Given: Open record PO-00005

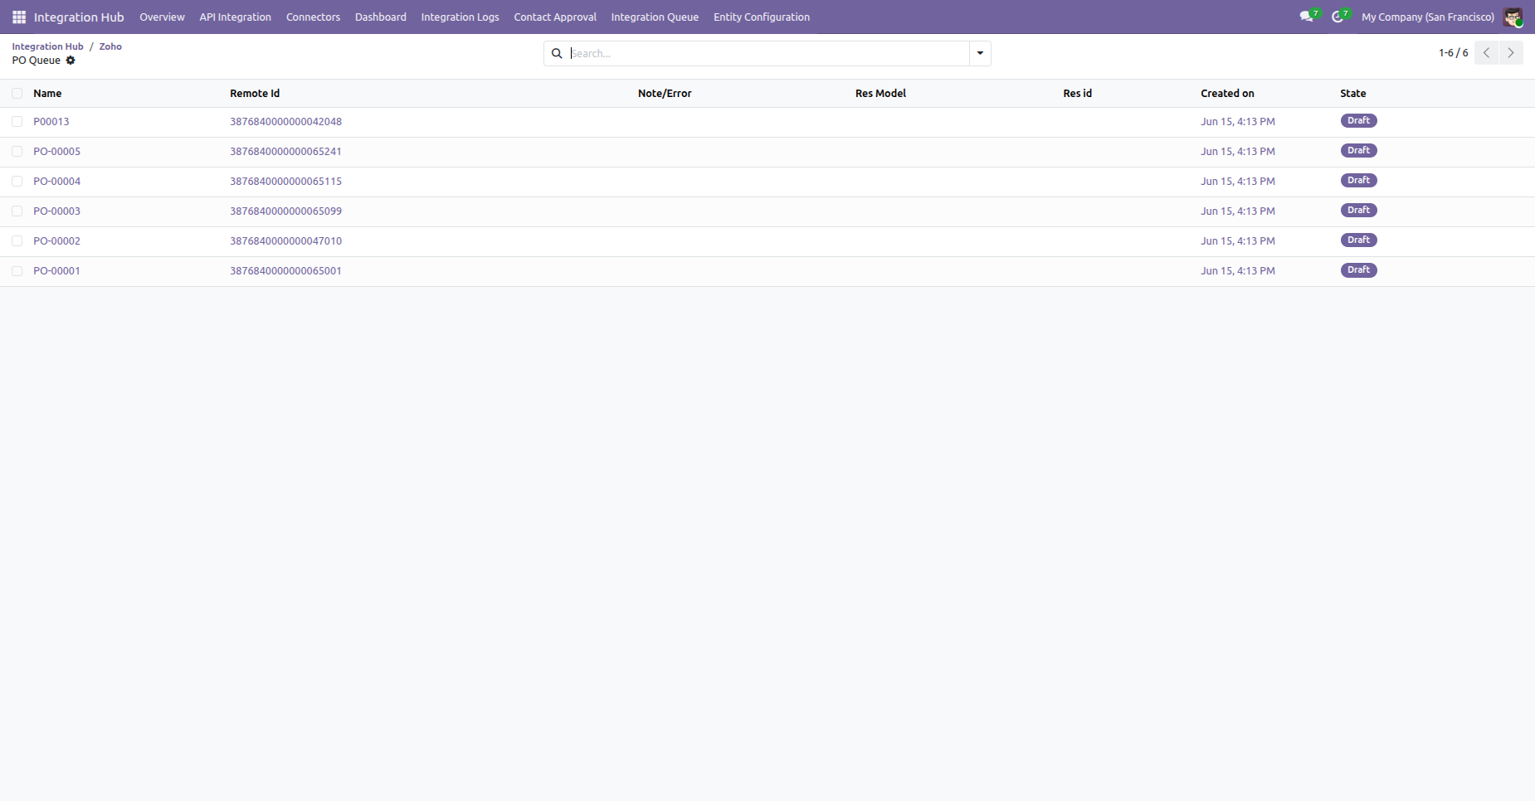Looking at the screenshot, I should click(x=56, y=152).
